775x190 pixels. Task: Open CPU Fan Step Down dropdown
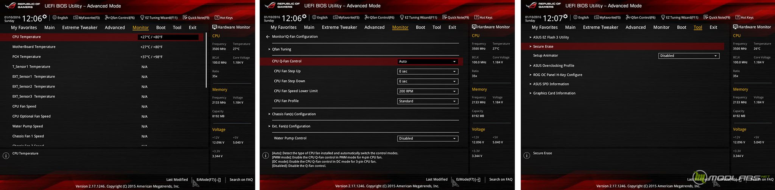point(428,81)
